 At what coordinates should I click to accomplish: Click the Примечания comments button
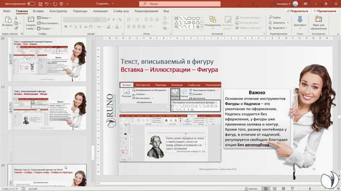pyautogui.click(x=325, y=11)
